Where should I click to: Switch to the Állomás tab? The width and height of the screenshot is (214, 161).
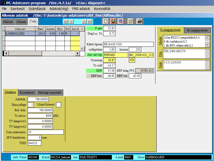coord(21,22)
